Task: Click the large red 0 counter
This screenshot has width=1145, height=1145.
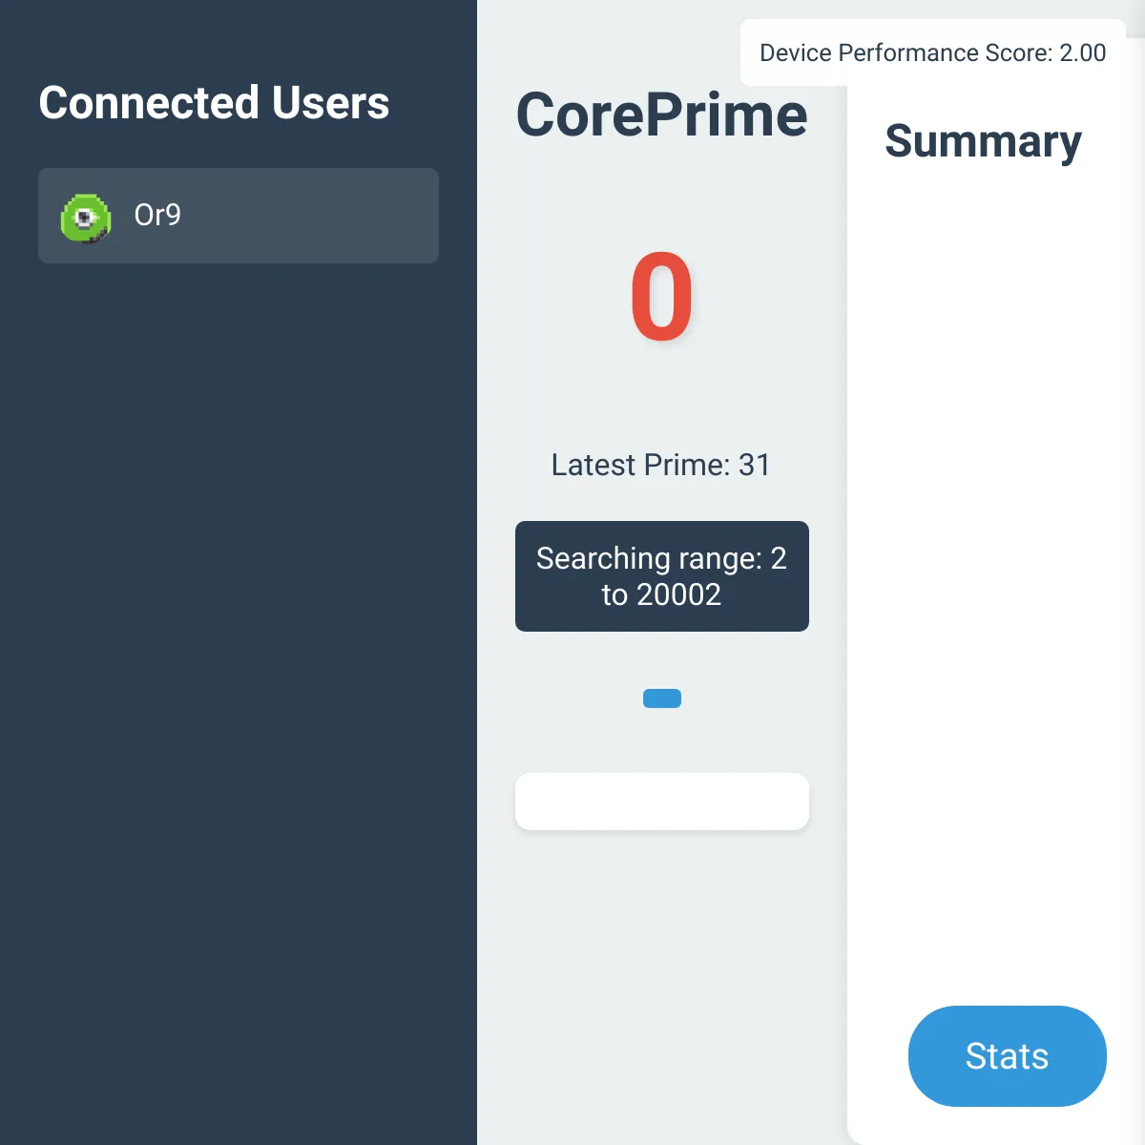Action: 661,297
